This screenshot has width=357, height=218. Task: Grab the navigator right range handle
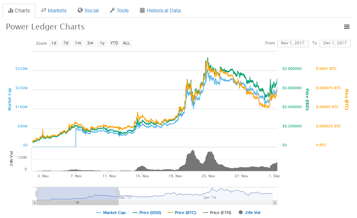pyautogui.click(x=118, y=194)
